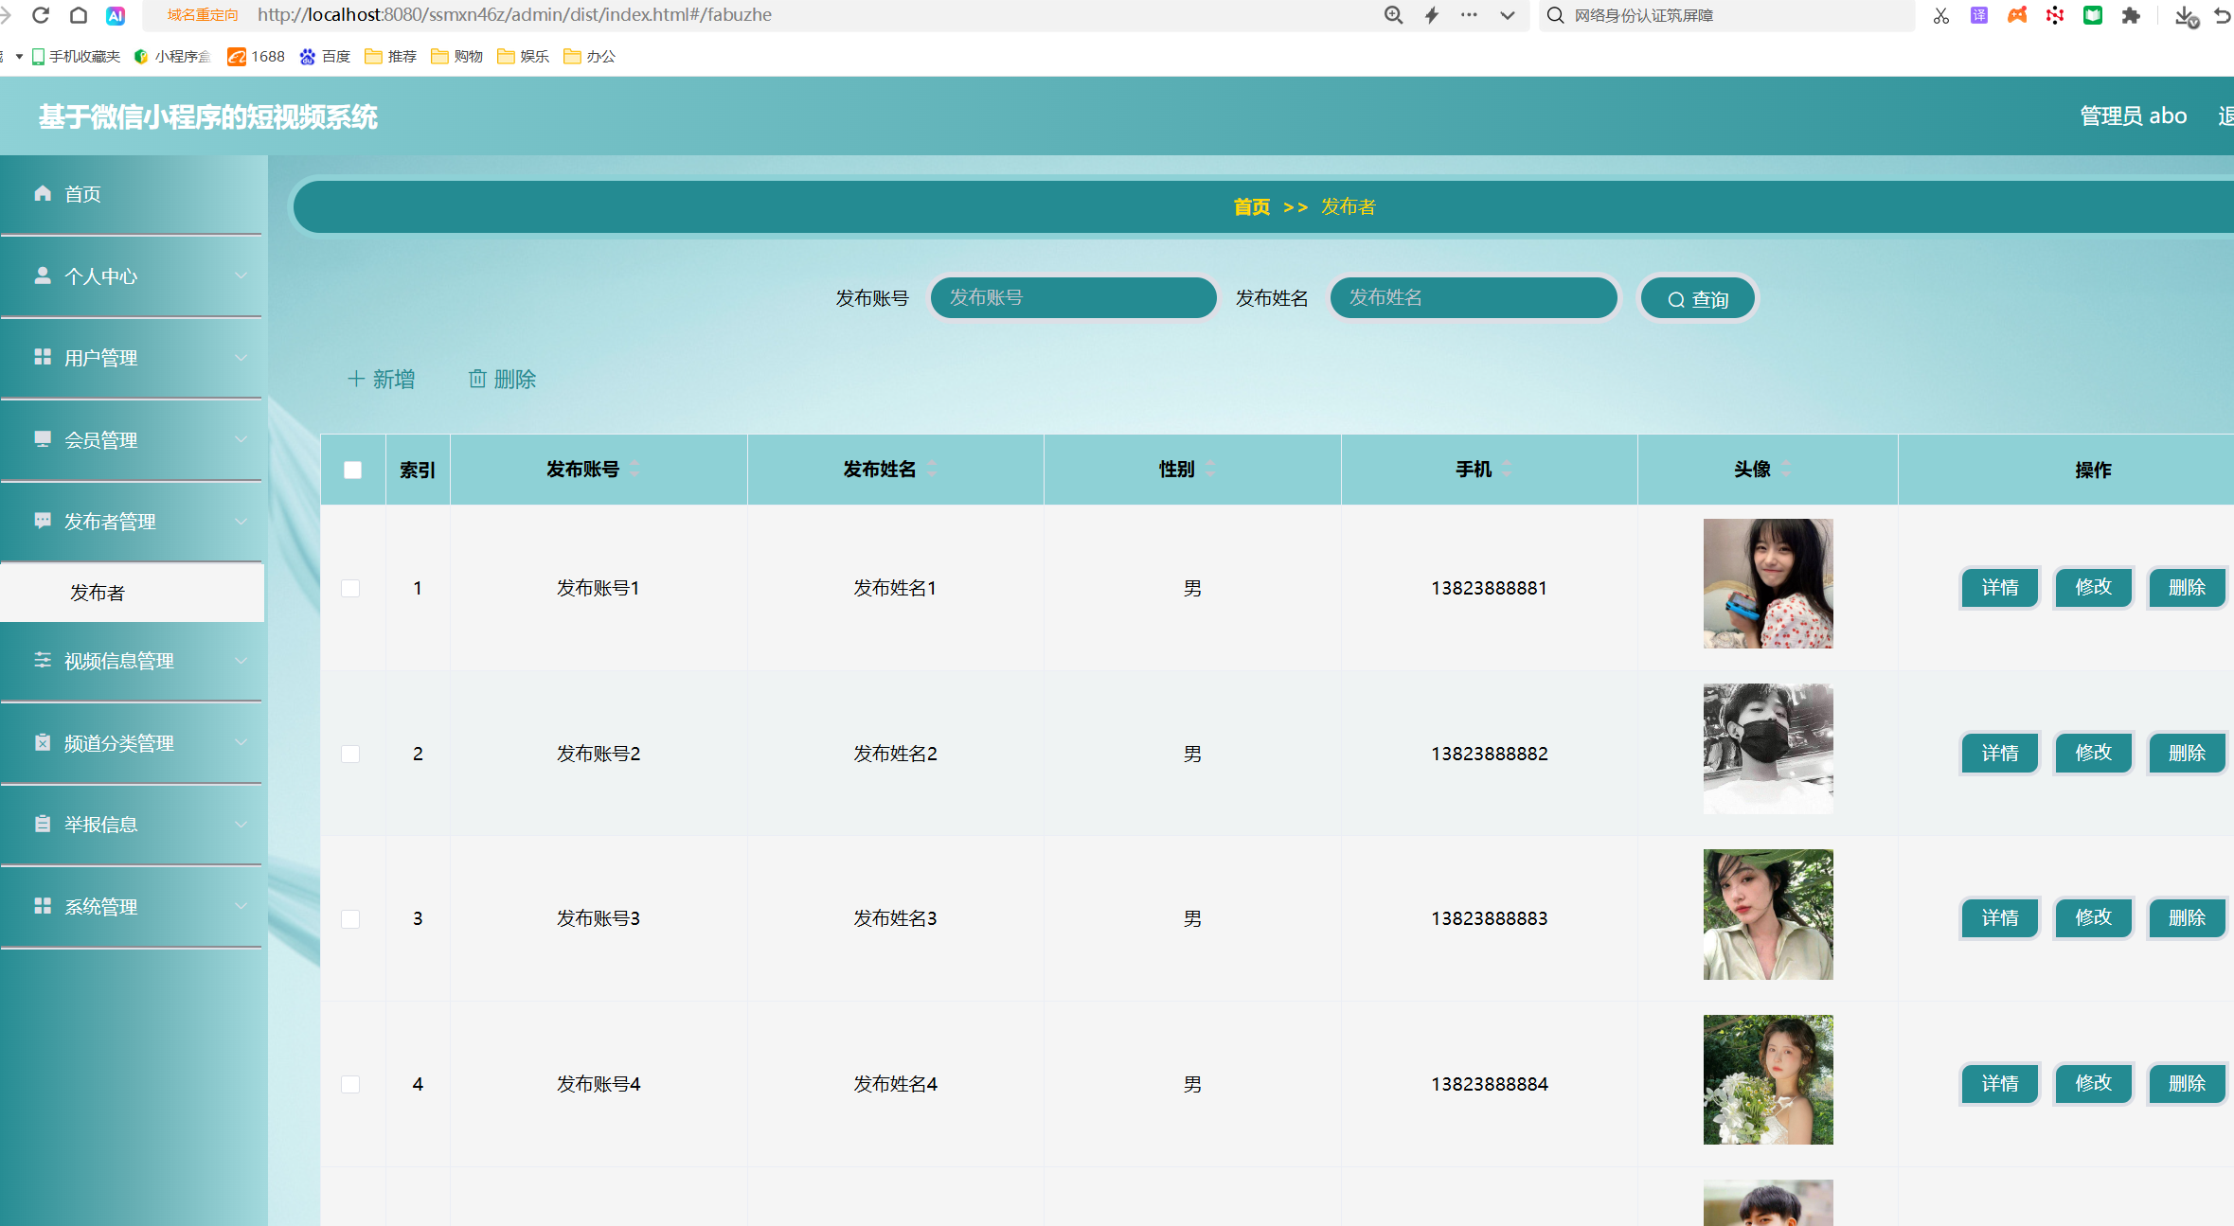
Task: Click the browser downloads icon
Action: (2186, 16)
